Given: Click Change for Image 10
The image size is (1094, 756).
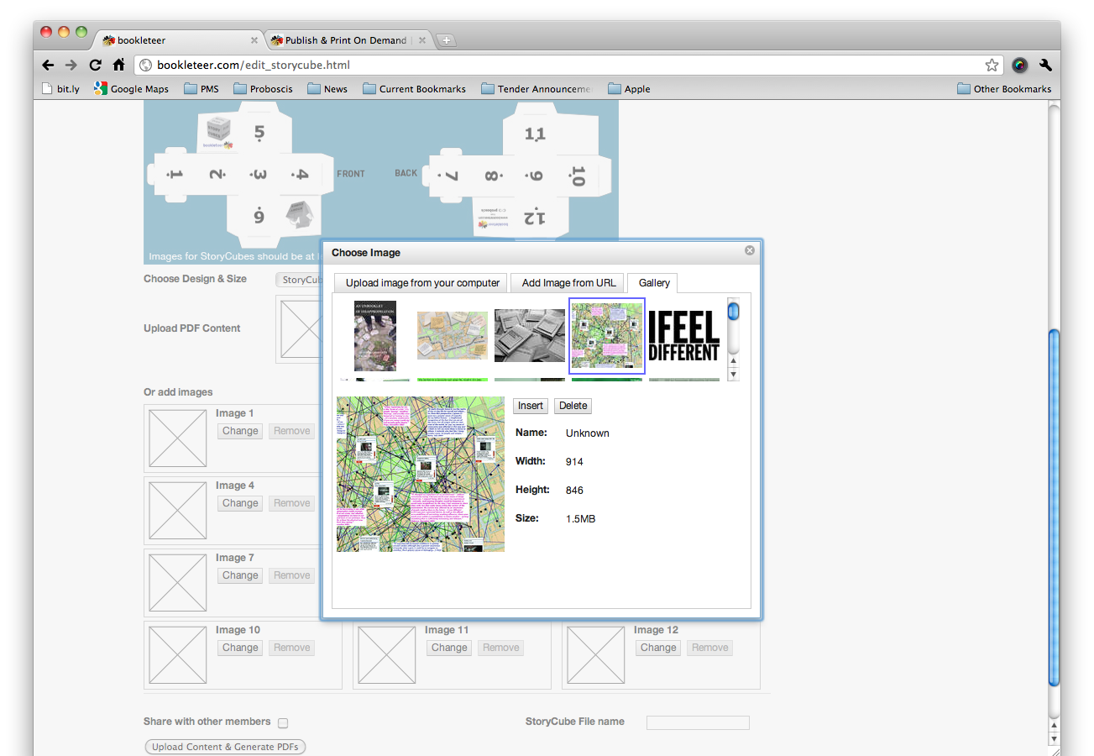Looking at the screenshot, I should [x=240, y=648].
